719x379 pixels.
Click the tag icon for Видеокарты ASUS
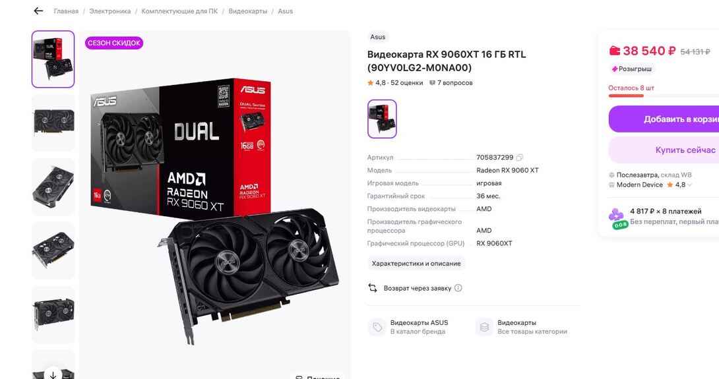[x=377, y=327]
